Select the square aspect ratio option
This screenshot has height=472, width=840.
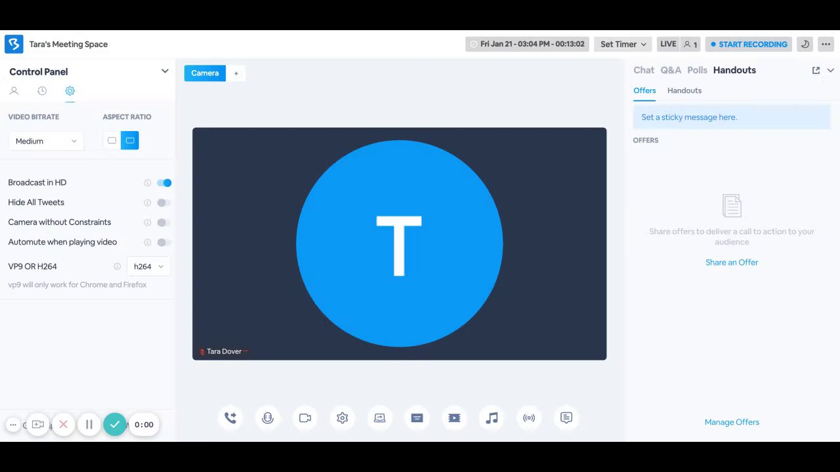tap(112, 140)
